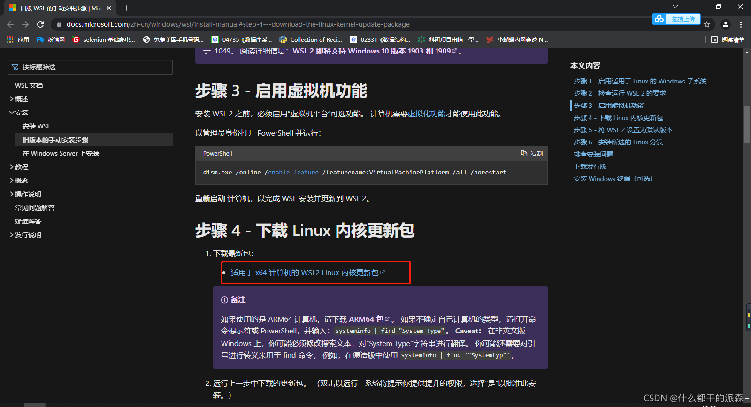Open the ARM64 包 download link
The image size is (751, 407).
click(369, 319)
